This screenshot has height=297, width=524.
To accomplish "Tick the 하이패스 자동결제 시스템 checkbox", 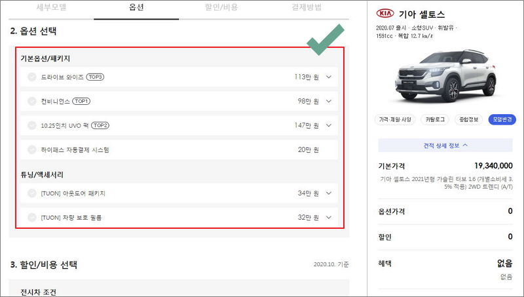I will [x=31, y=149].
